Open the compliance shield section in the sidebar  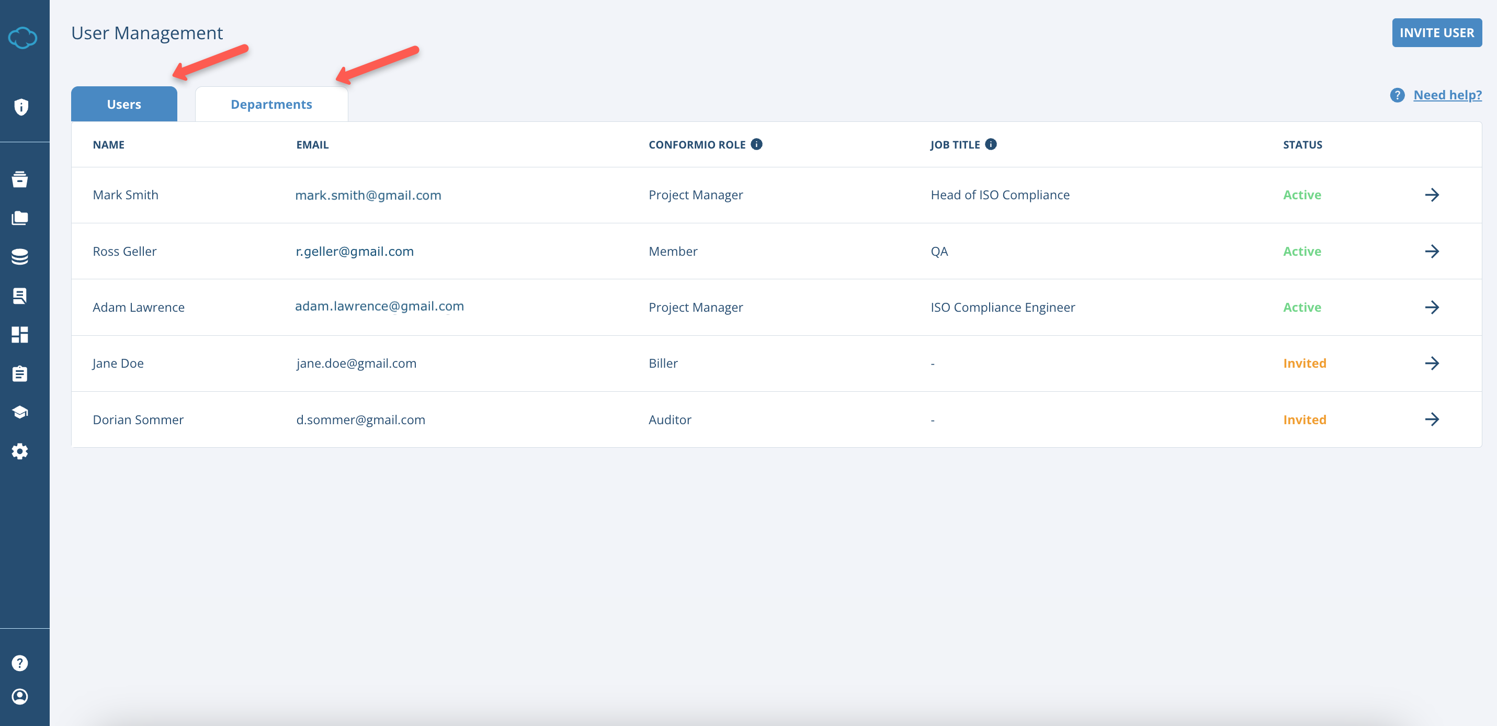(x=21, y=107)
